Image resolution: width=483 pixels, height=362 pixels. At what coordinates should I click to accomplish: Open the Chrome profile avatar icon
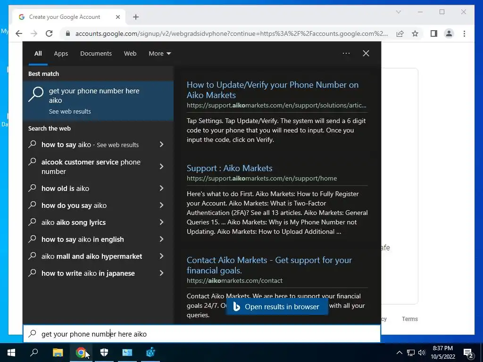click(449, 33)
